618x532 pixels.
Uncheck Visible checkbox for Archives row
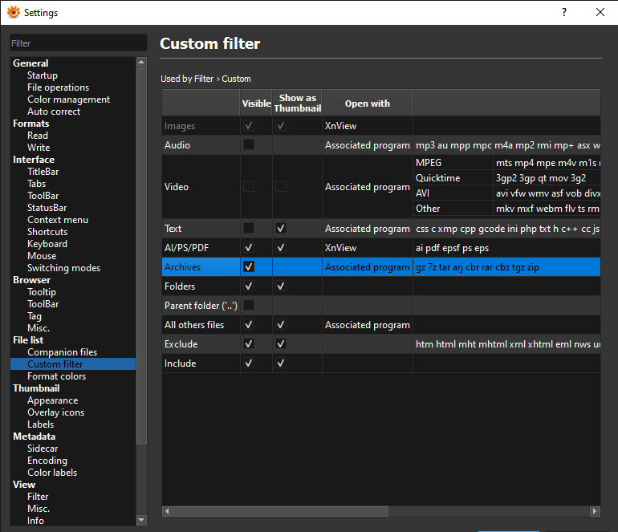pos(249,267)
